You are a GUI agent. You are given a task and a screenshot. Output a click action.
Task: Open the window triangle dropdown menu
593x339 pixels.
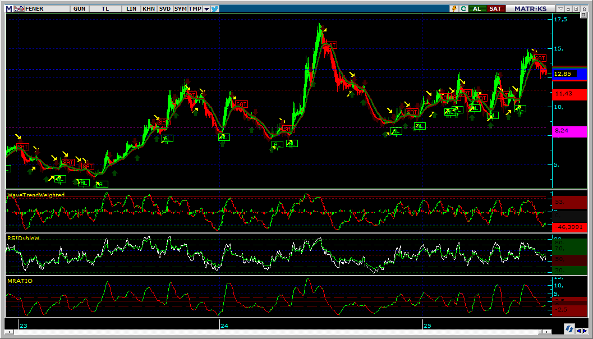tap(561, 8)
